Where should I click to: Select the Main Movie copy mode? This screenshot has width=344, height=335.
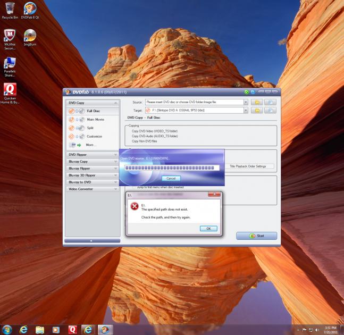95,120
